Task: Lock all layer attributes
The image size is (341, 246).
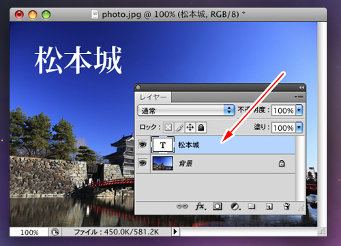Action: tap(201, 127)
